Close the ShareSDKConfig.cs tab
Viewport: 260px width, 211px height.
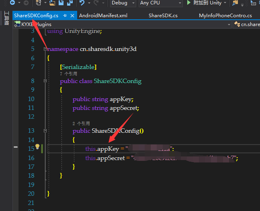click(x=72, y=16)
